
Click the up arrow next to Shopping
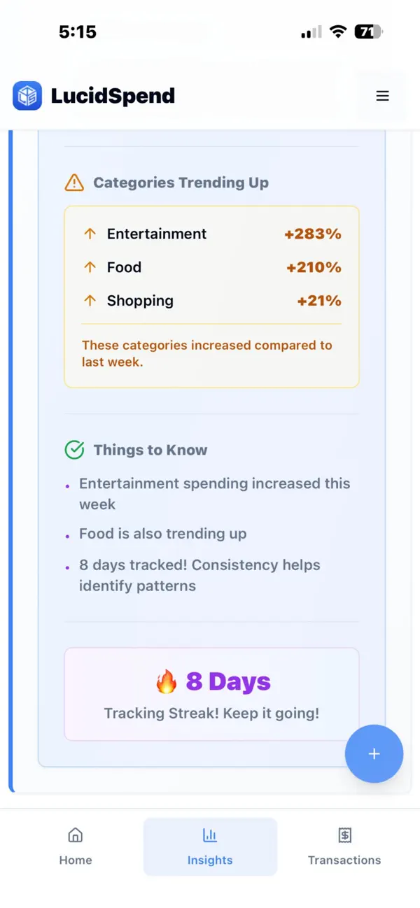[x=90, y=300]
